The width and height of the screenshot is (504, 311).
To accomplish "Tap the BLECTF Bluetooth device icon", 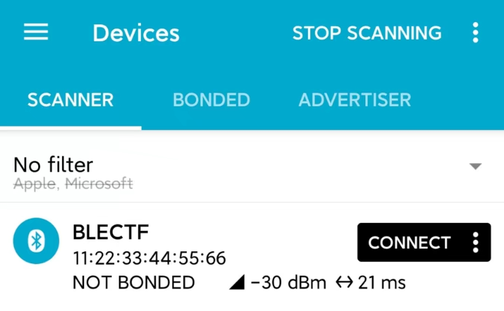I will click(36, 240).
